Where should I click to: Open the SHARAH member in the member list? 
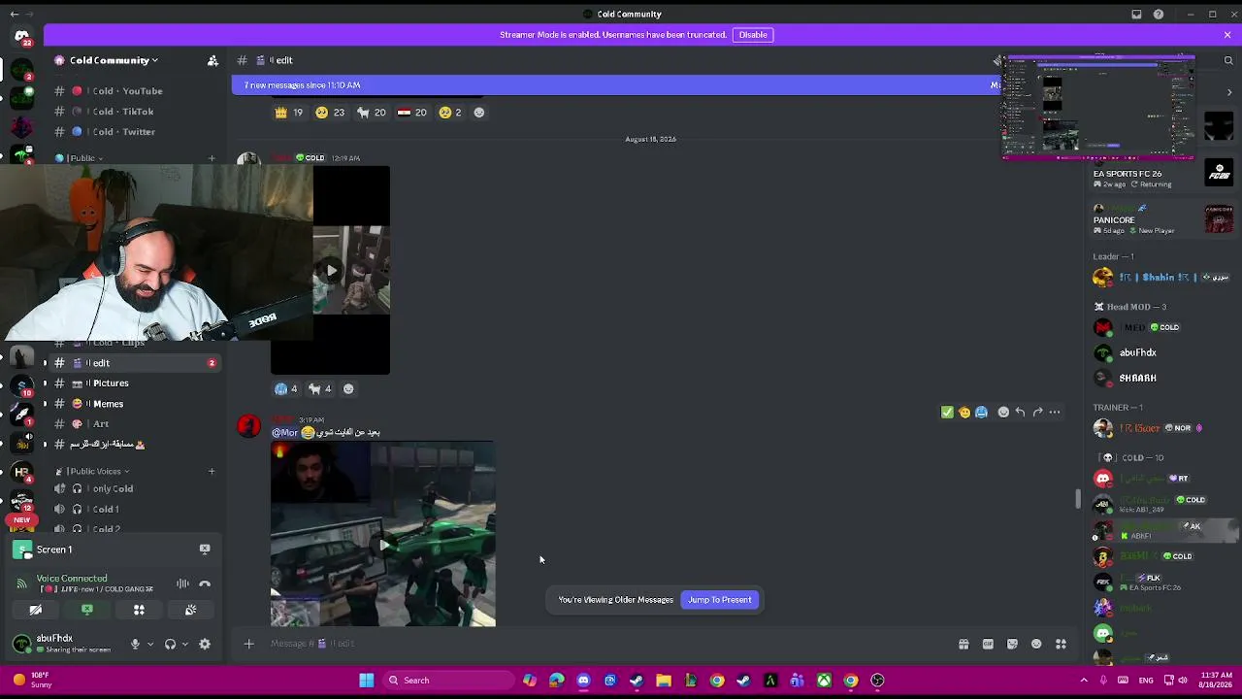click(1162, 378)
